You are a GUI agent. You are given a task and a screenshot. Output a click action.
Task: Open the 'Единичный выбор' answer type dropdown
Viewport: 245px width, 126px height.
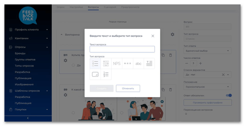coord(207,51)
